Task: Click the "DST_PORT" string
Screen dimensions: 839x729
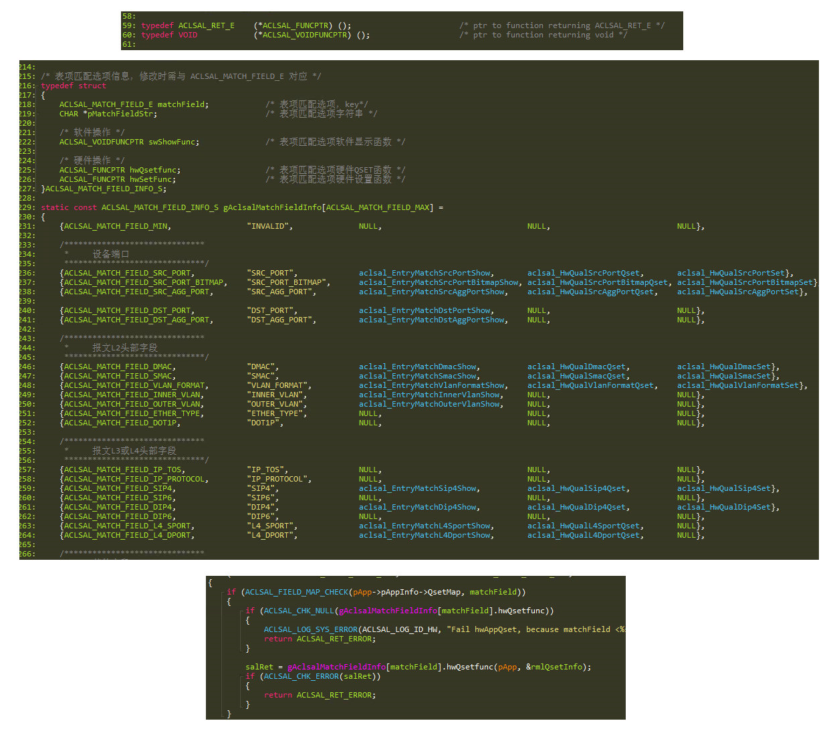Action: click(x=270, y=310)
